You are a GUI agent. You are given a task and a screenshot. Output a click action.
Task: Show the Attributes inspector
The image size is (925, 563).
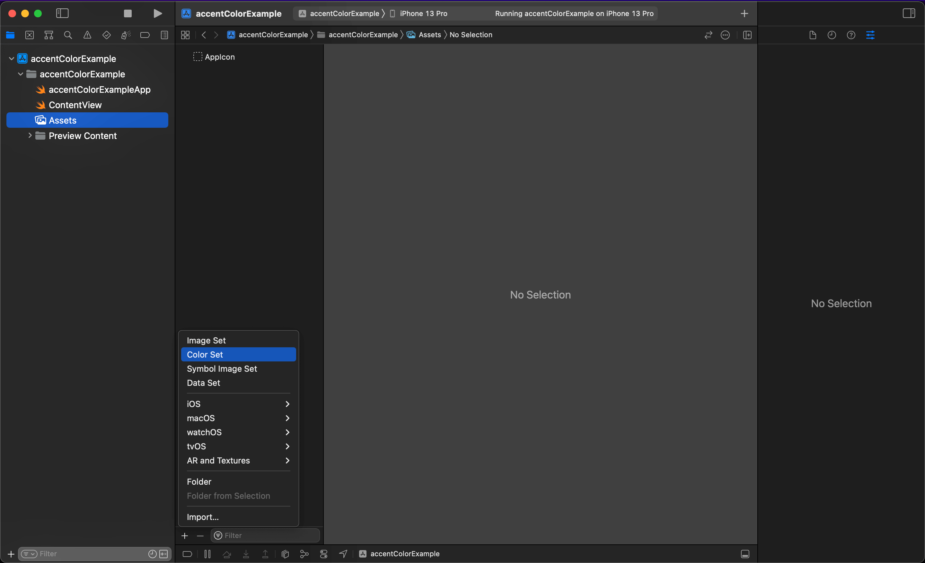click(870, 35)
